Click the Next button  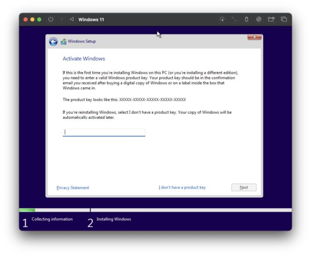[x=244, y=187]
